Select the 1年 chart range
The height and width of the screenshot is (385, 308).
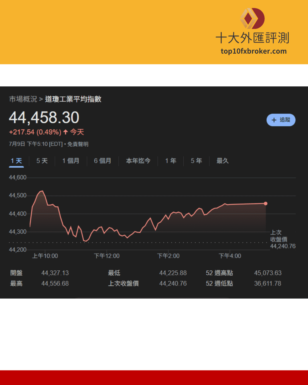(170, 161)
